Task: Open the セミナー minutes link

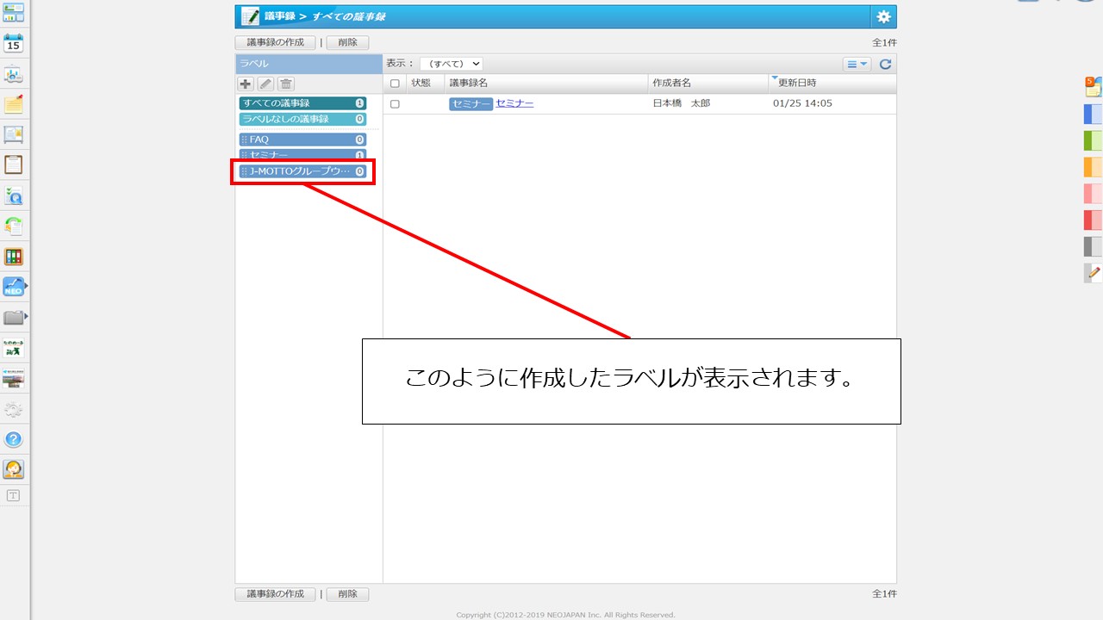Action: [514, 103]
